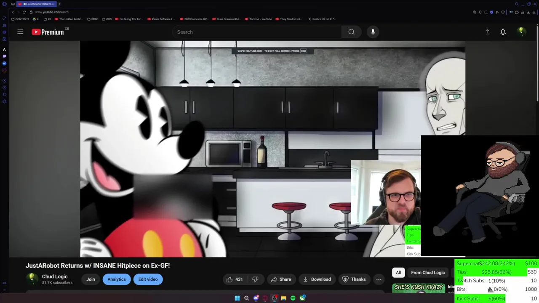
Task: Open the Guns Drawn at D4... bookmark
Action: [227, 19]
